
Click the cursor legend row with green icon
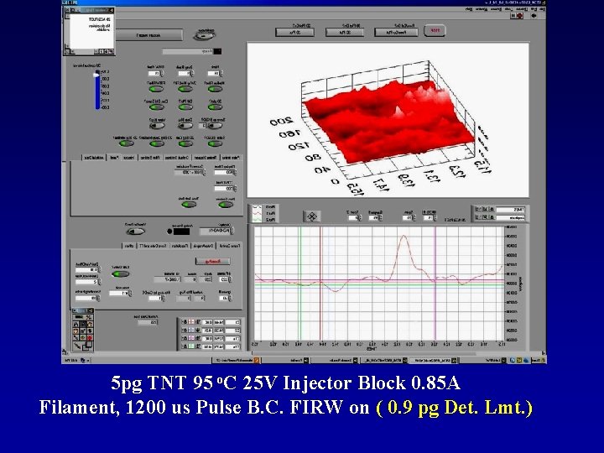pyautogui.click(x=211, y=346)
